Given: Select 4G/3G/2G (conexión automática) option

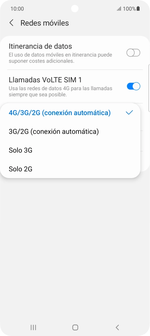Looking at the screenshot, I should [70, 113].
